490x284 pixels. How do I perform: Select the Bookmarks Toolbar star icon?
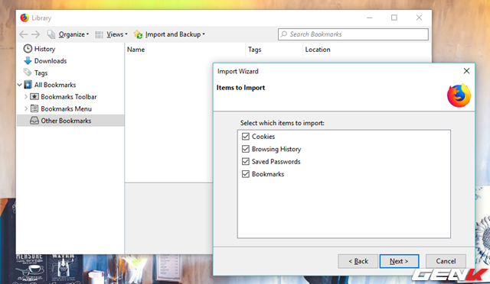click(34, 97)
